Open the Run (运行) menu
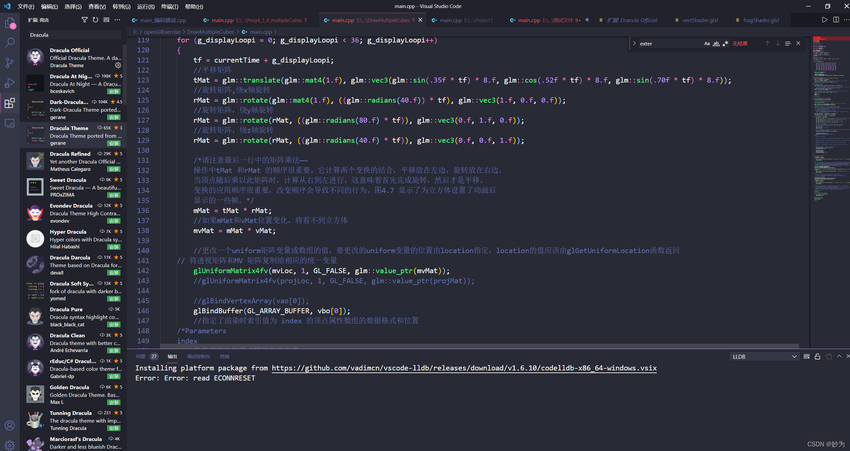The width and height of the screenshot is (850, 451). pyautogui.click(x=146, y=6)
